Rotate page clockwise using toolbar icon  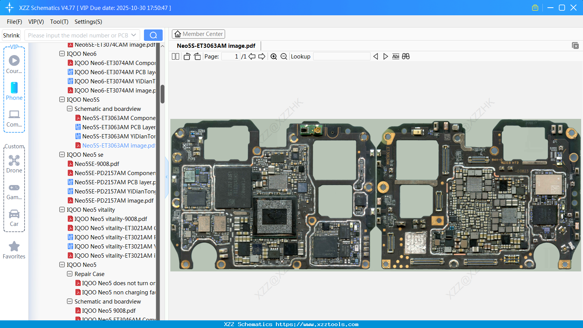[197, 57]
